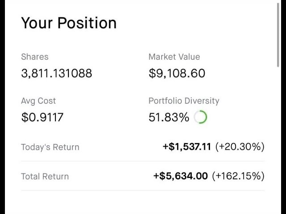Select the Shares label
Viewport: 286px width, 214px height.
click(35, 57)
